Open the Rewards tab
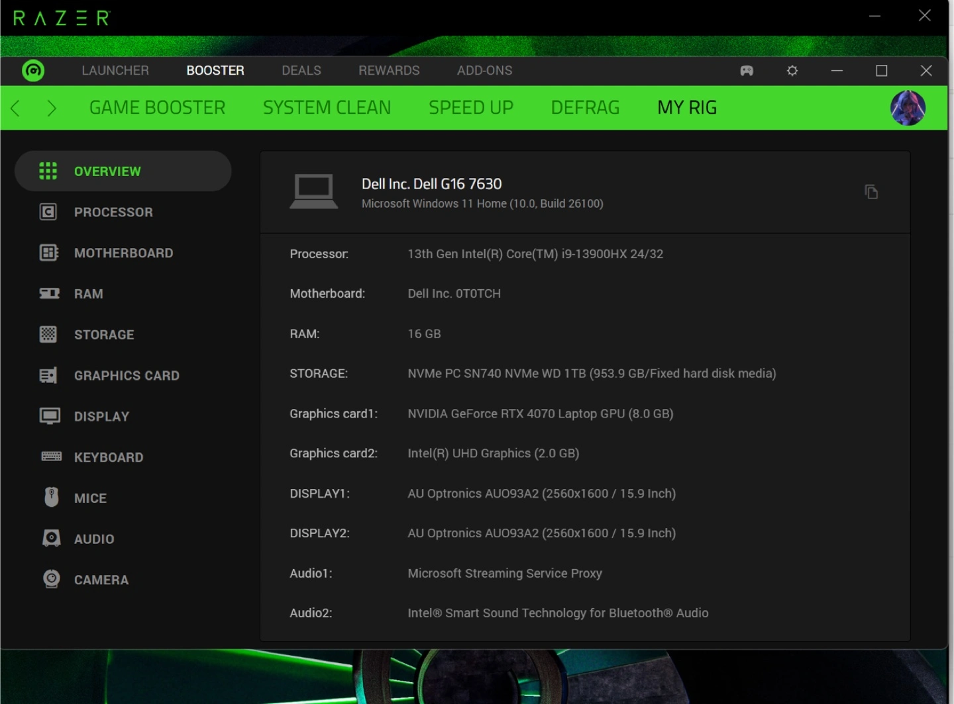 pyautogui.click(x=389, y=70)
